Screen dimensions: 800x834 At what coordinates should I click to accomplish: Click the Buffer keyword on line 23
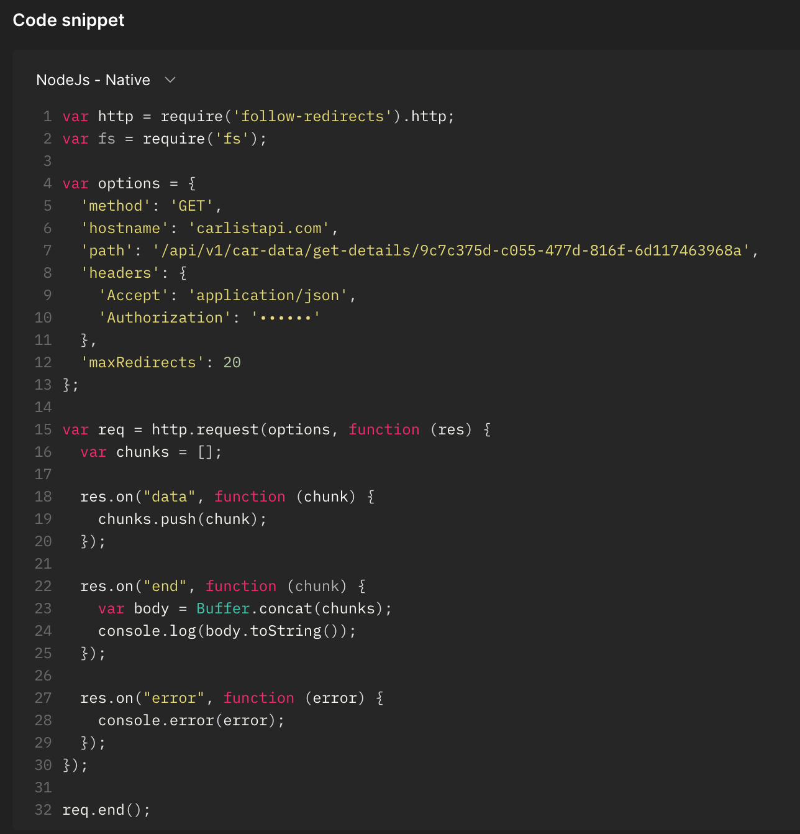pyautogui.click(x=223, y=608)
